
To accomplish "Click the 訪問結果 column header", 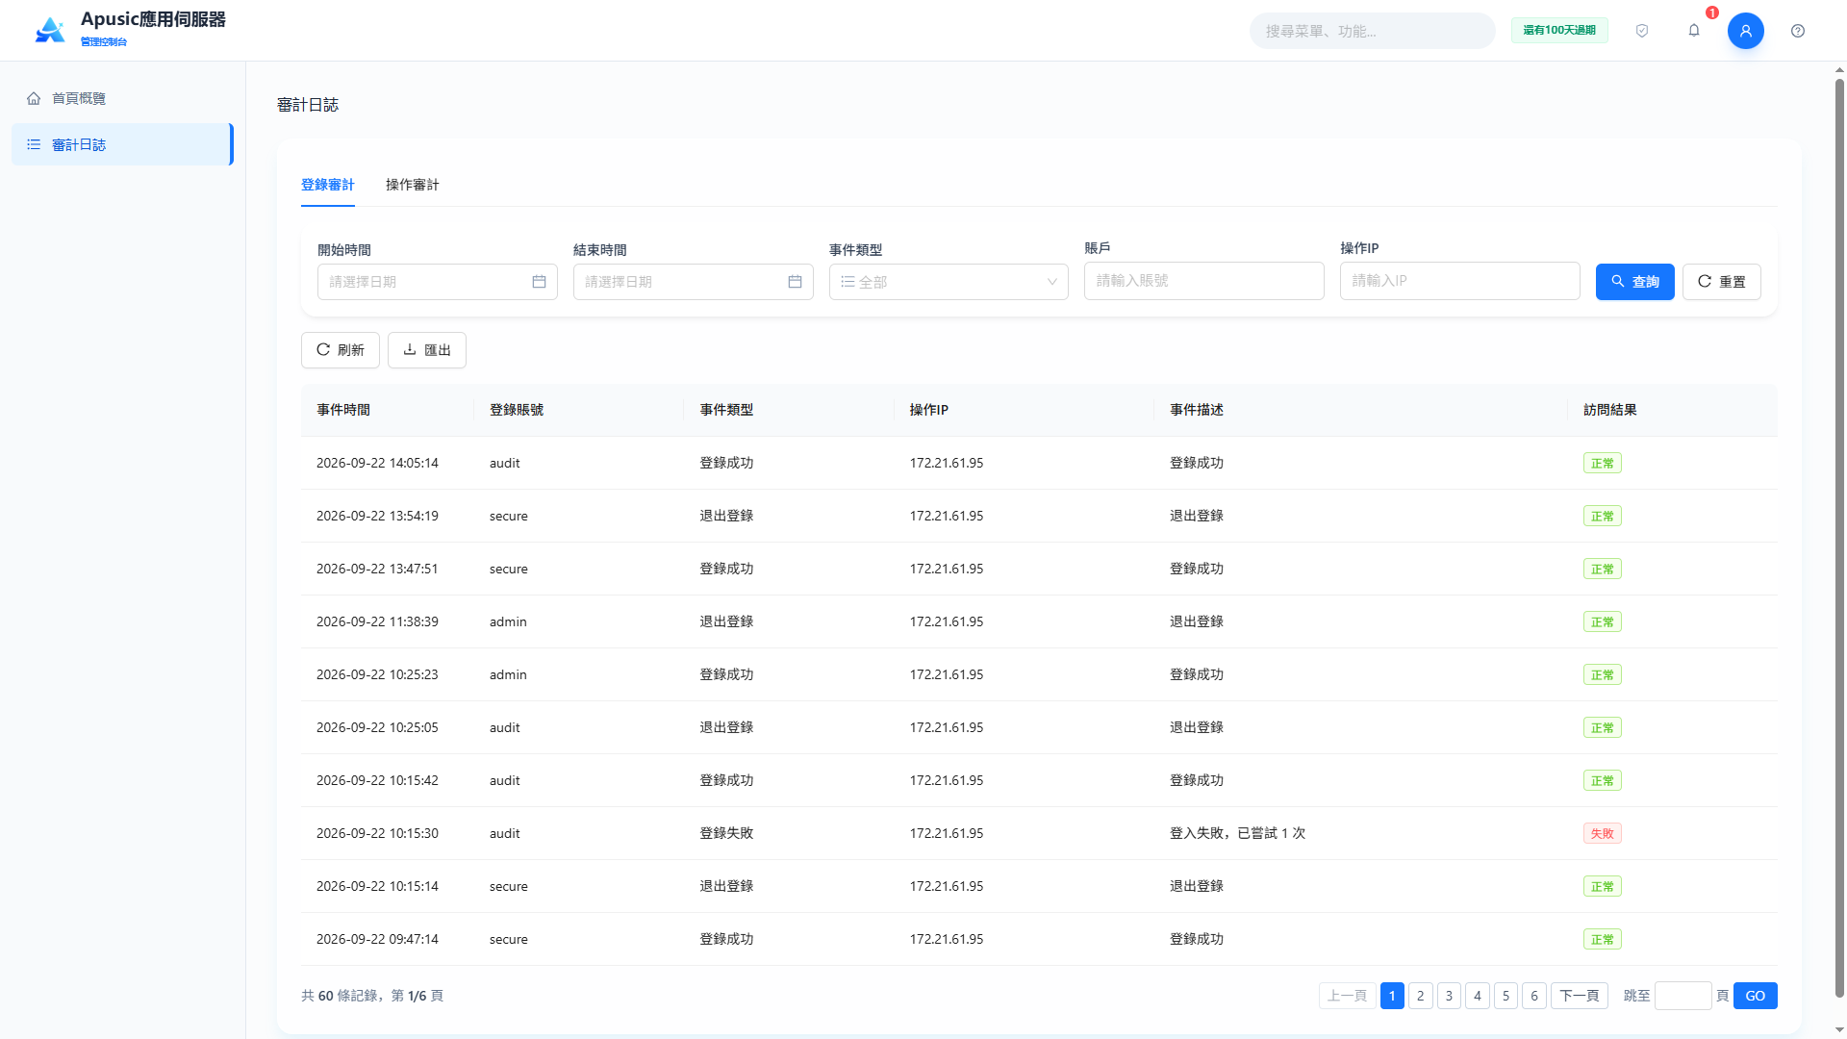I will (x=1609, y=410).
